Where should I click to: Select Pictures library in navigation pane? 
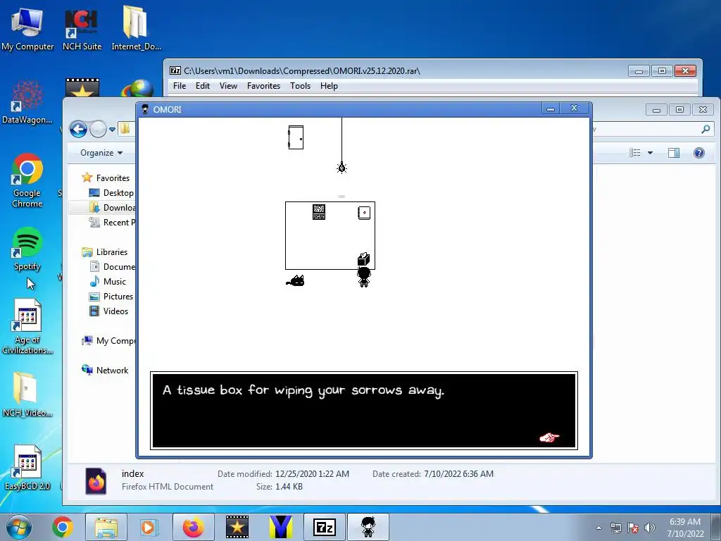(x=111, y=297)
